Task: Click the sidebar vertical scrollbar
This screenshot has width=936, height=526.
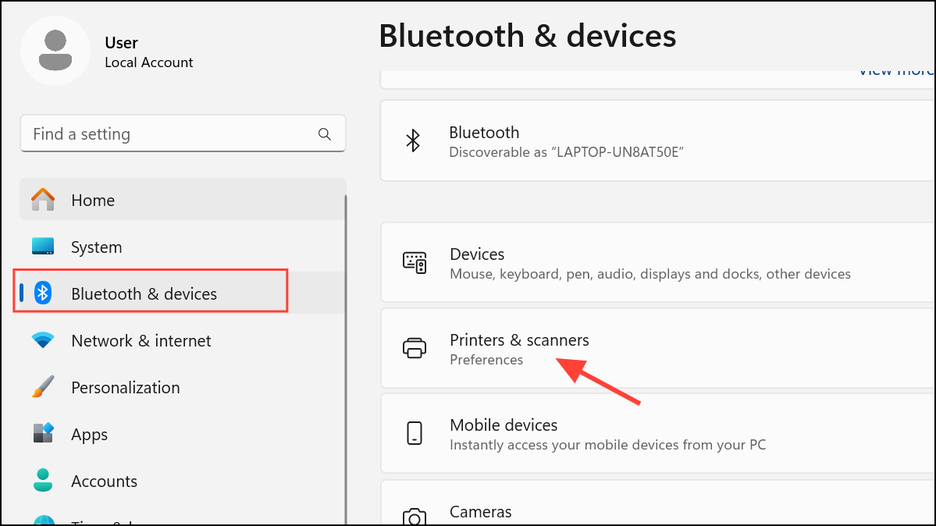Action: tap(346, 358)
